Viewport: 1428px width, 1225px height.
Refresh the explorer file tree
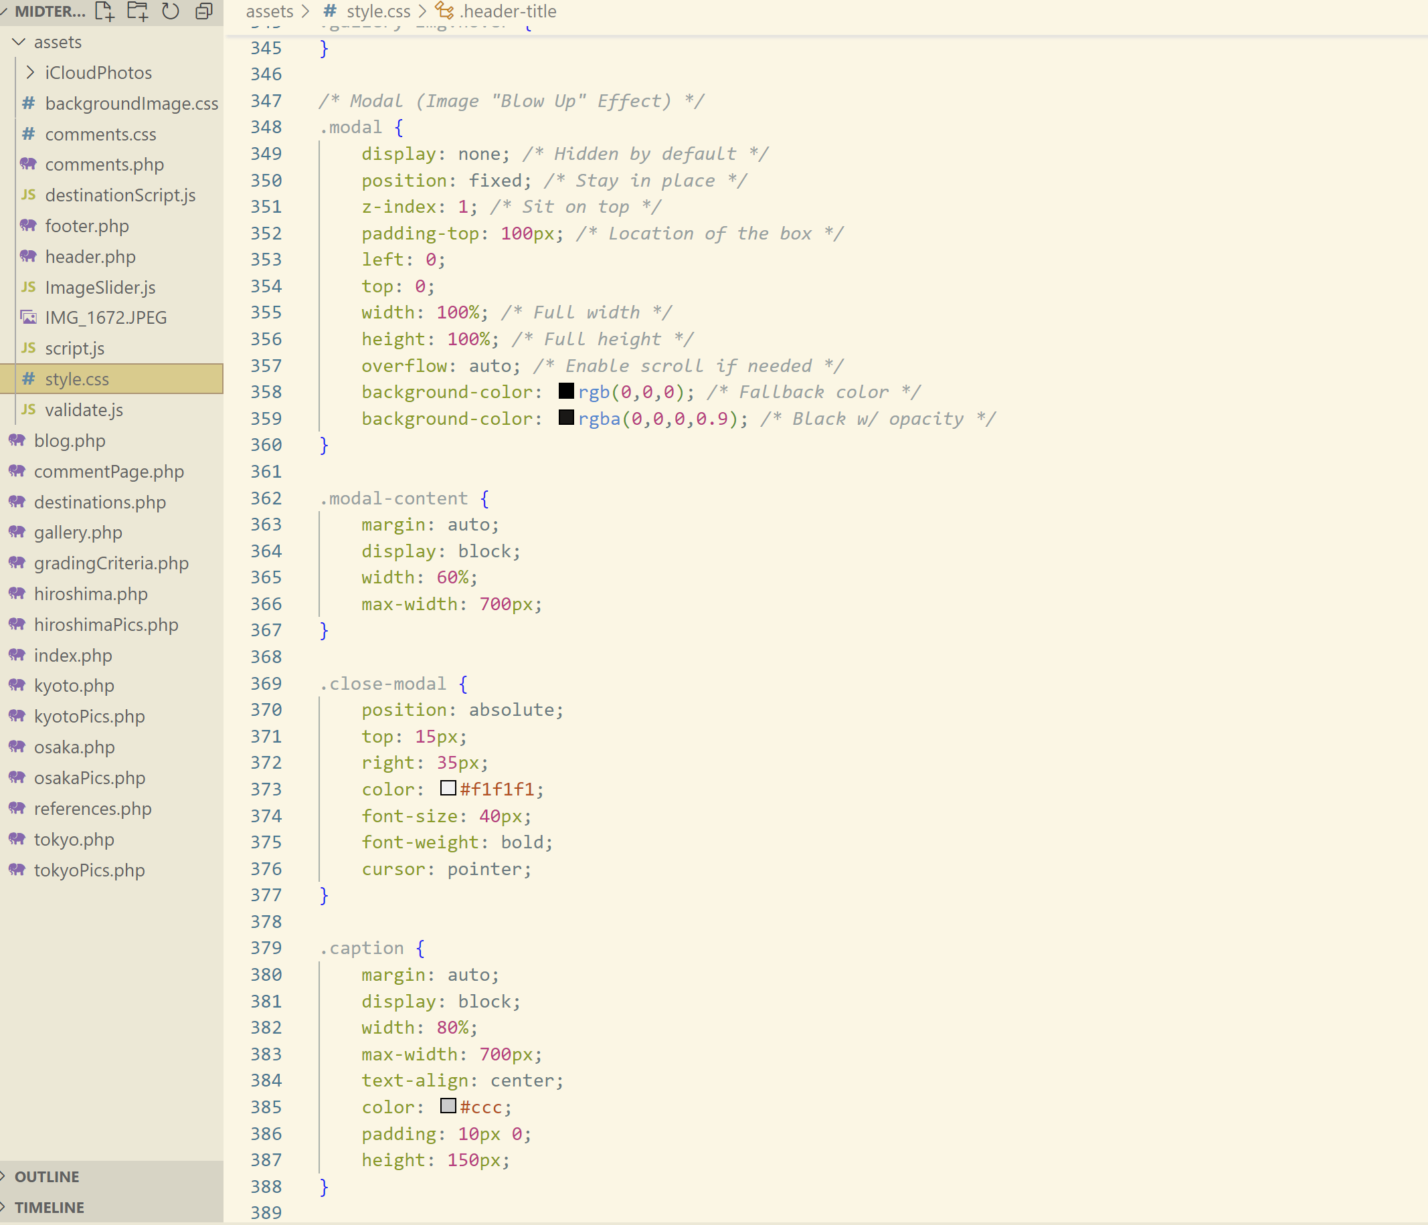(170, 11)
